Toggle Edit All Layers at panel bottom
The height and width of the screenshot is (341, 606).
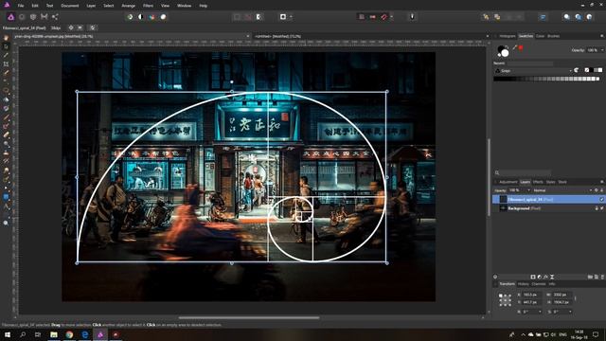point(495,277)
